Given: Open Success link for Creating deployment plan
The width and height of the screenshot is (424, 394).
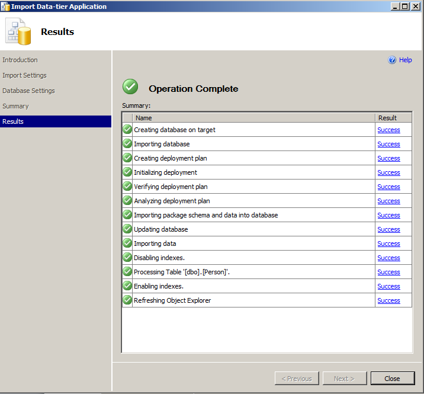Looking at the screenshot, I should point(388,158).
